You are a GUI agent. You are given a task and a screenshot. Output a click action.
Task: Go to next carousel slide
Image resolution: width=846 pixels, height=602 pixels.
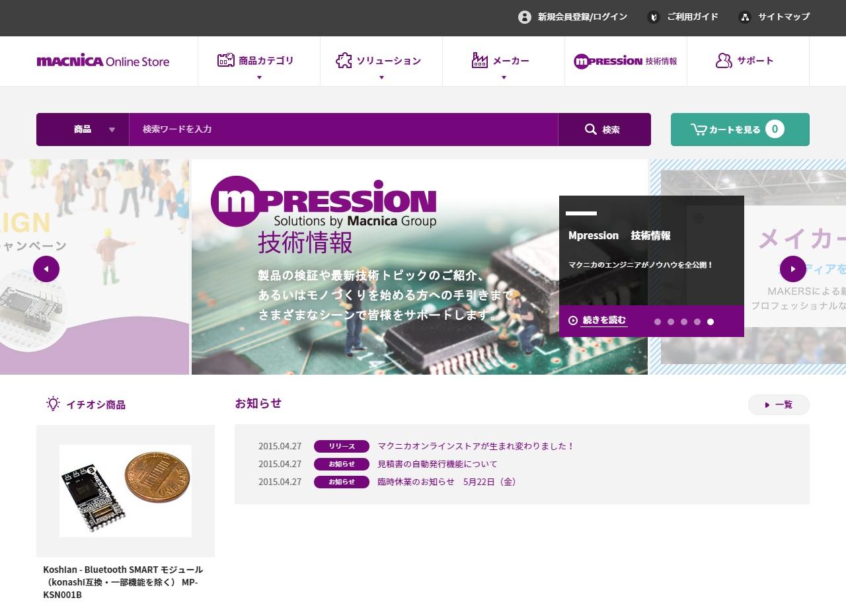point(793,269)
